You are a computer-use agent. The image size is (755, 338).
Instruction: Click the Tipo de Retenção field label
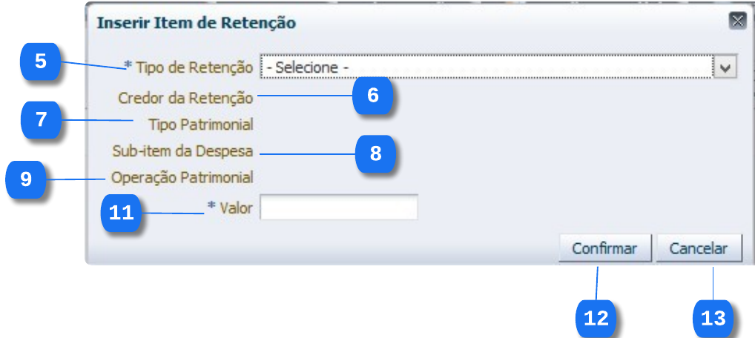[194, 67]
